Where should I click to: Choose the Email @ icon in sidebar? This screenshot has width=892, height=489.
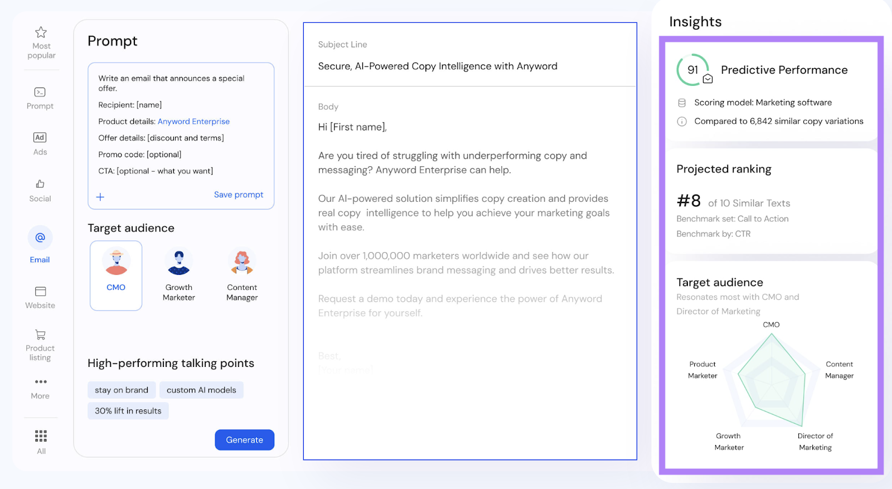tap(40, 238)
